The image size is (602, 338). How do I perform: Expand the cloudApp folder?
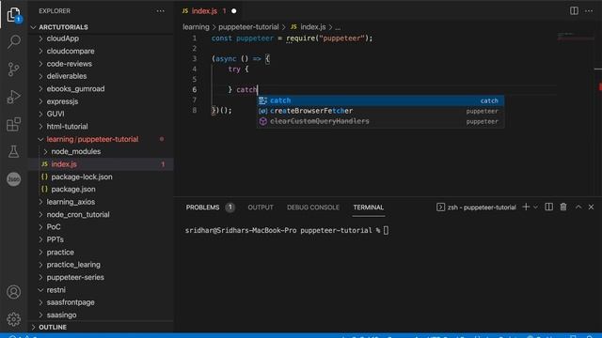[x=63, y=38]
